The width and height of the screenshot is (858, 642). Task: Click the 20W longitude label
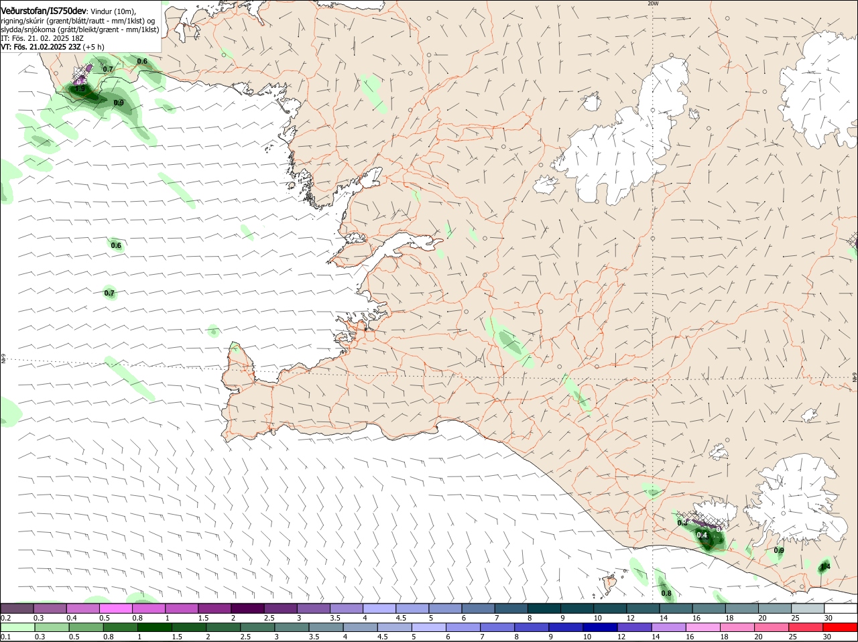pos(653,3)
